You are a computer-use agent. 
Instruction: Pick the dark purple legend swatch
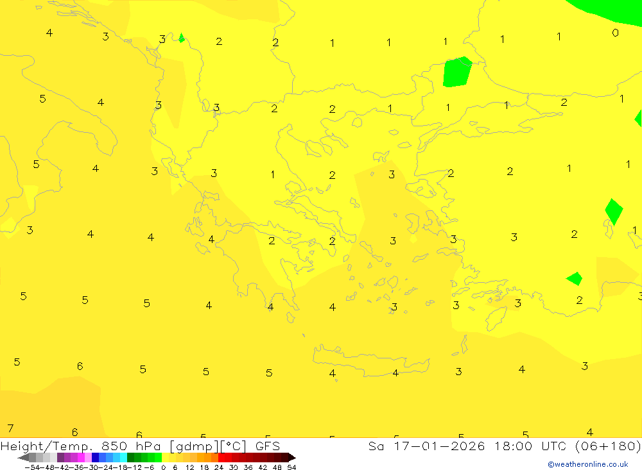click(60, 457)
